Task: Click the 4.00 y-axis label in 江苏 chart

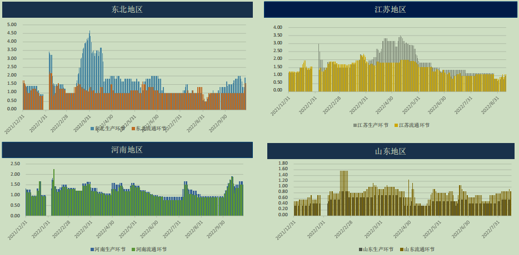Action: (278, 27)
